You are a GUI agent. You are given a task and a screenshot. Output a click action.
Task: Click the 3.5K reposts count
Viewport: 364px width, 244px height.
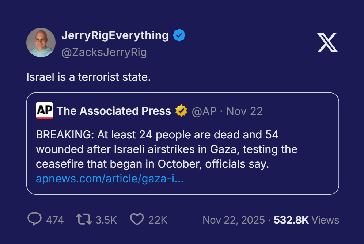(x=106, y=220)
